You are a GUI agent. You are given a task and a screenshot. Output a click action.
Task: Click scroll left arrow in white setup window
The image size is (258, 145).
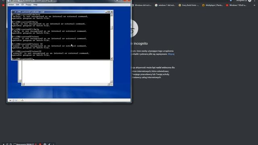[x=23, y=84]
